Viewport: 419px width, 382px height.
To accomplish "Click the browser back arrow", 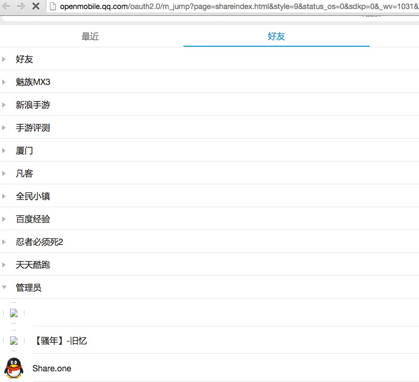I will (x=6, y=6).
